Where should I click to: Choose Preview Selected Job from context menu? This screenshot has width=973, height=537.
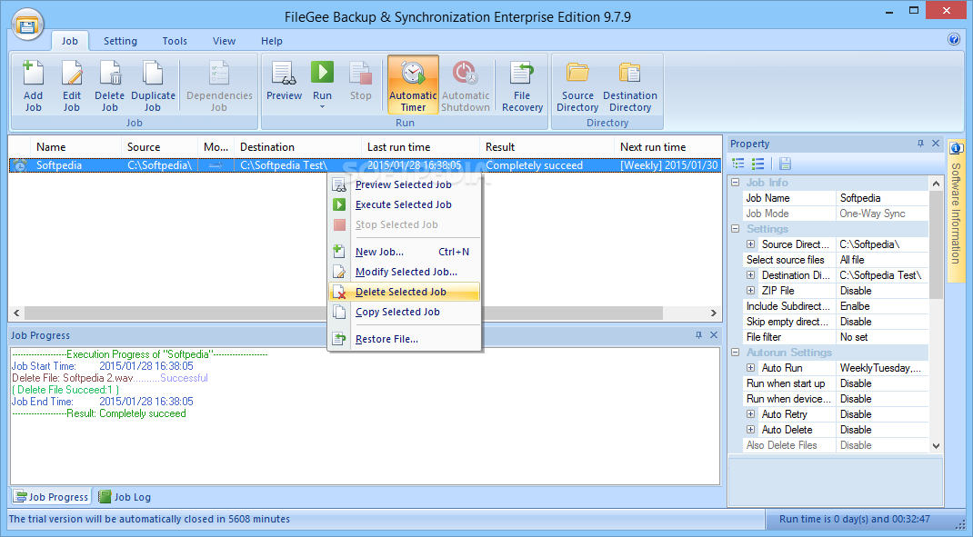pyautogui.click(x=404, y=184)
